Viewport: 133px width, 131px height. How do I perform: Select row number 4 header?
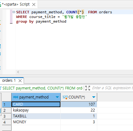coord(7,122)
